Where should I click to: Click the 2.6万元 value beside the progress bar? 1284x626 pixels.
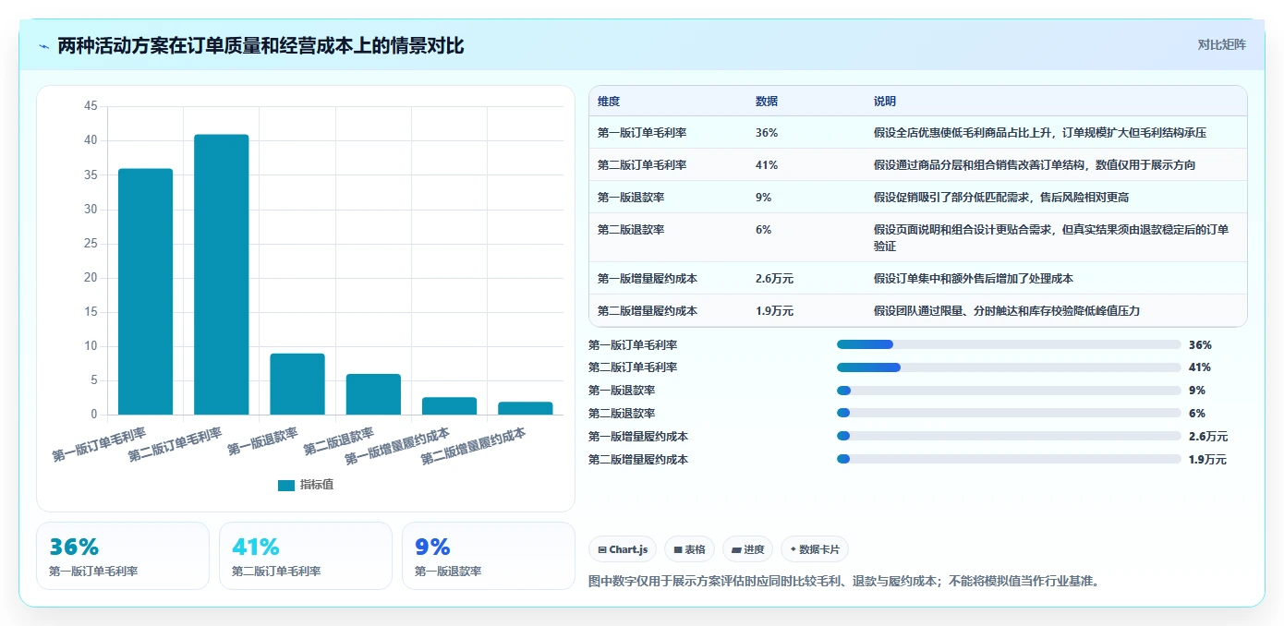coord(1208,437)
